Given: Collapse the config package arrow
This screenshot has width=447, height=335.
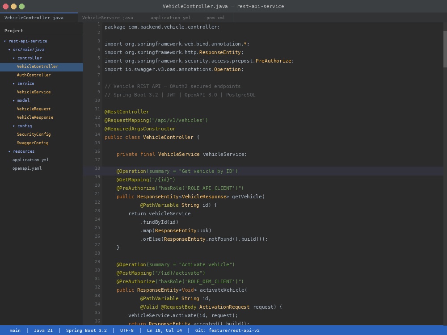Looking at the screenshot, I should 14,126.
